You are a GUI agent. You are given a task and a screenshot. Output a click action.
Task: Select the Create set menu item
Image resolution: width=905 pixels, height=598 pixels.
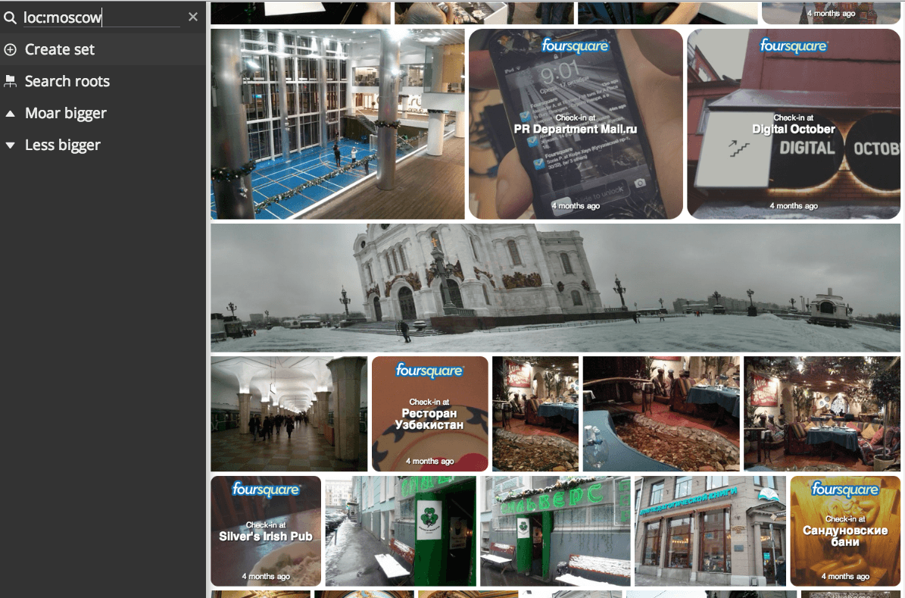click(60, 49)
